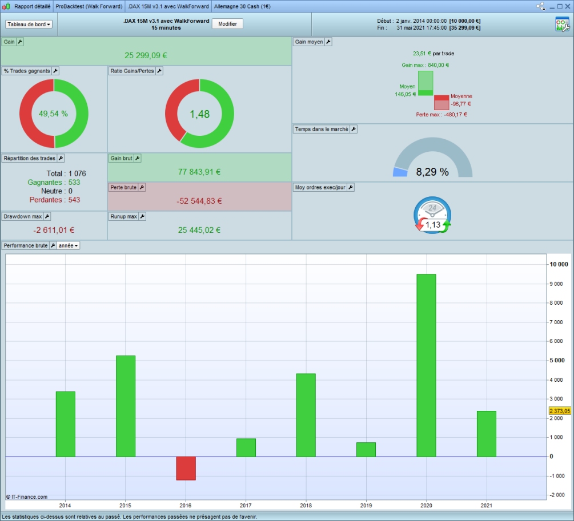Click the 2015 green performance bar
Screen dimensions: 574x521
(x=126, y=406)
